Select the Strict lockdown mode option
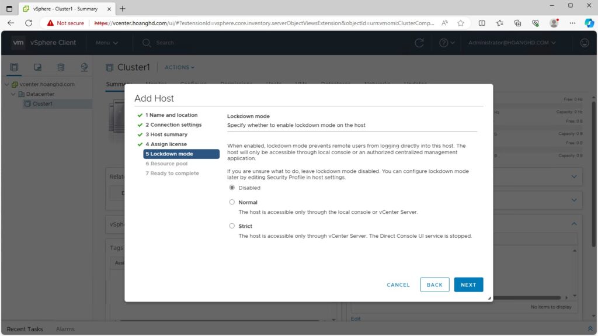The image size is (598, 336). coord(232,226)
